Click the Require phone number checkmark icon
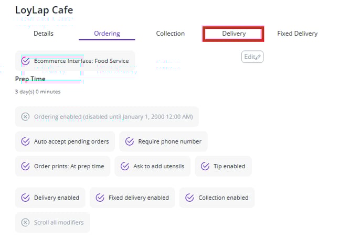 [130, 141]
